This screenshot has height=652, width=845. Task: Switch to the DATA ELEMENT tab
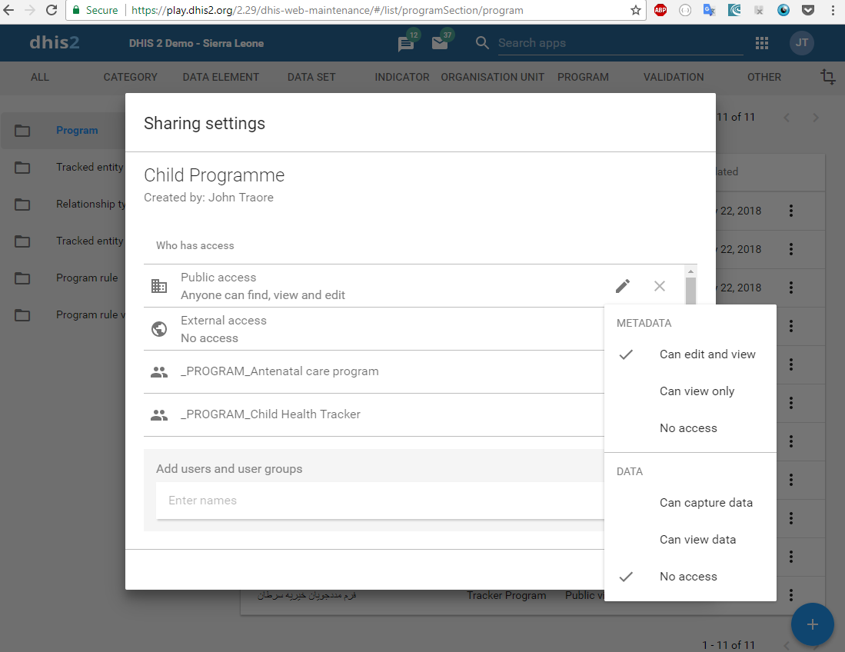(x=221, y=77)
